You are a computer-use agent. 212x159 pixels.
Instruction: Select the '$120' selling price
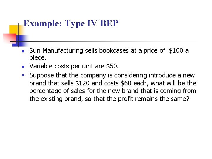82,83
